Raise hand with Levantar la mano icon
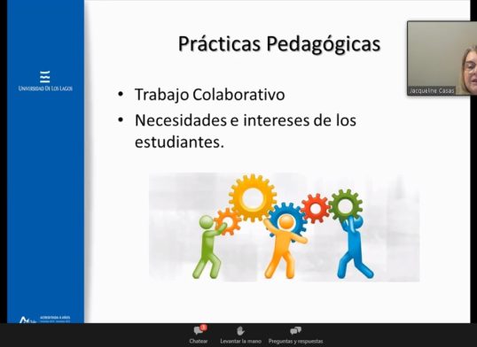This screenshot has height=347, width=477. 240,330
